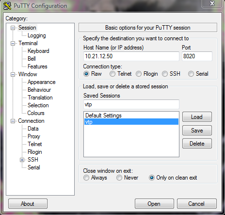225x215 pixels.
Task: Collapse the Session tree node
Action: (x=13, y=28)
